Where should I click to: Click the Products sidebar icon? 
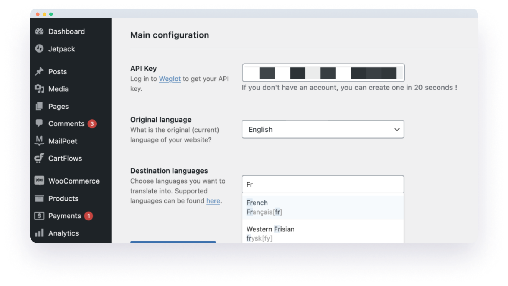(x=39, y=198)
